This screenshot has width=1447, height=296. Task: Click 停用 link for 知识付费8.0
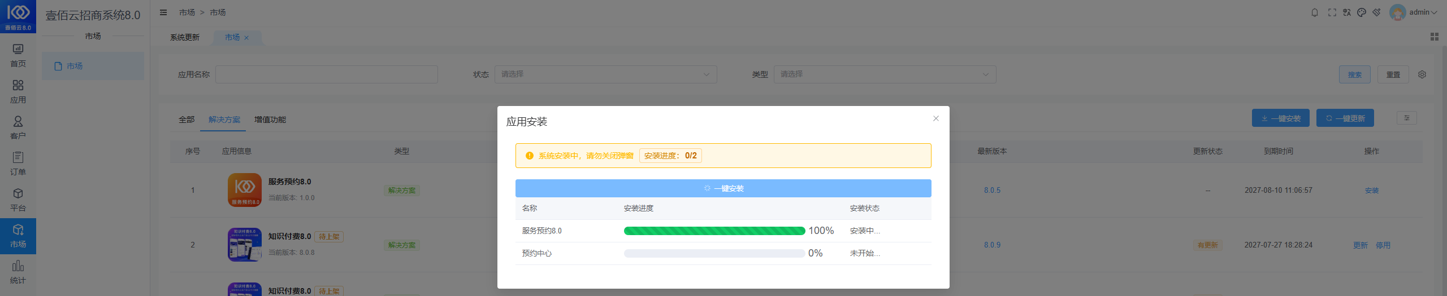(x=1383, y=245)
